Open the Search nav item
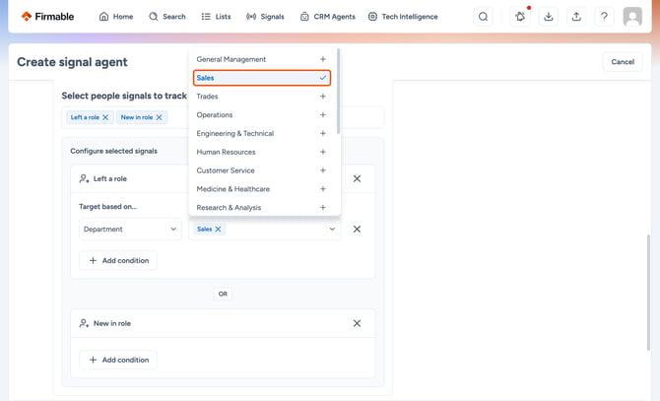660x401 pixels. [x=167, y=17]
